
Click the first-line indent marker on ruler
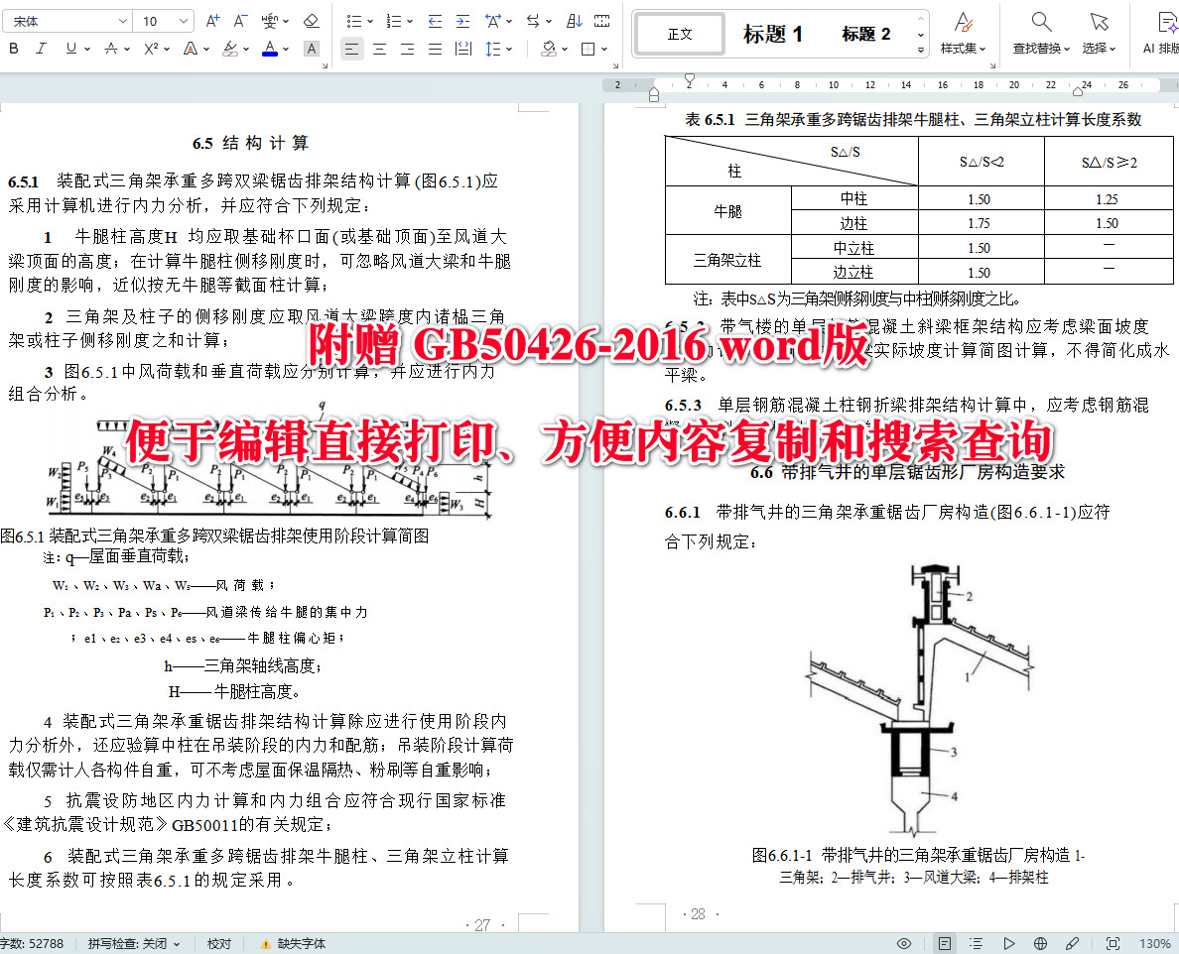pyautogui.click(x=690, y=79)
